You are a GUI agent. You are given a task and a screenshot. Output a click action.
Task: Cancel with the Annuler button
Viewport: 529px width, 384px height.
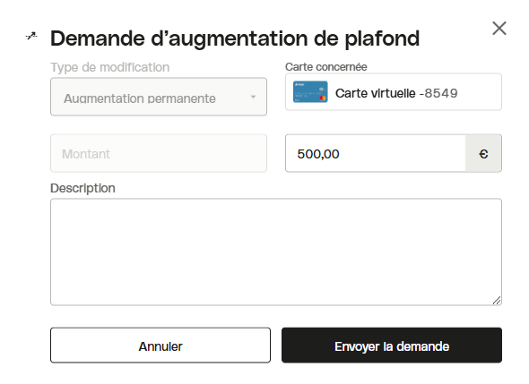[x=160, y=346]
